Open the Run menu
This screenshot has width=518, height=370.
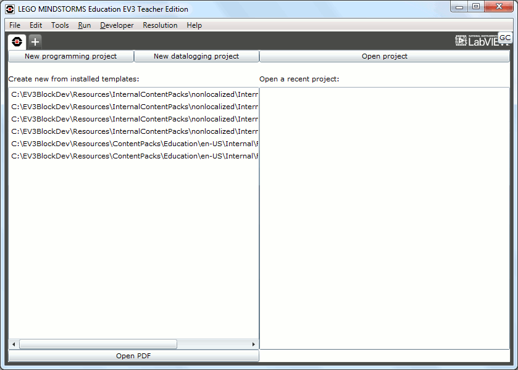coord(84,25)
